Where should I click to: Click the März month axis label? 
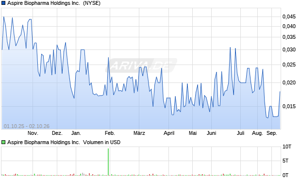coord(139,133)
